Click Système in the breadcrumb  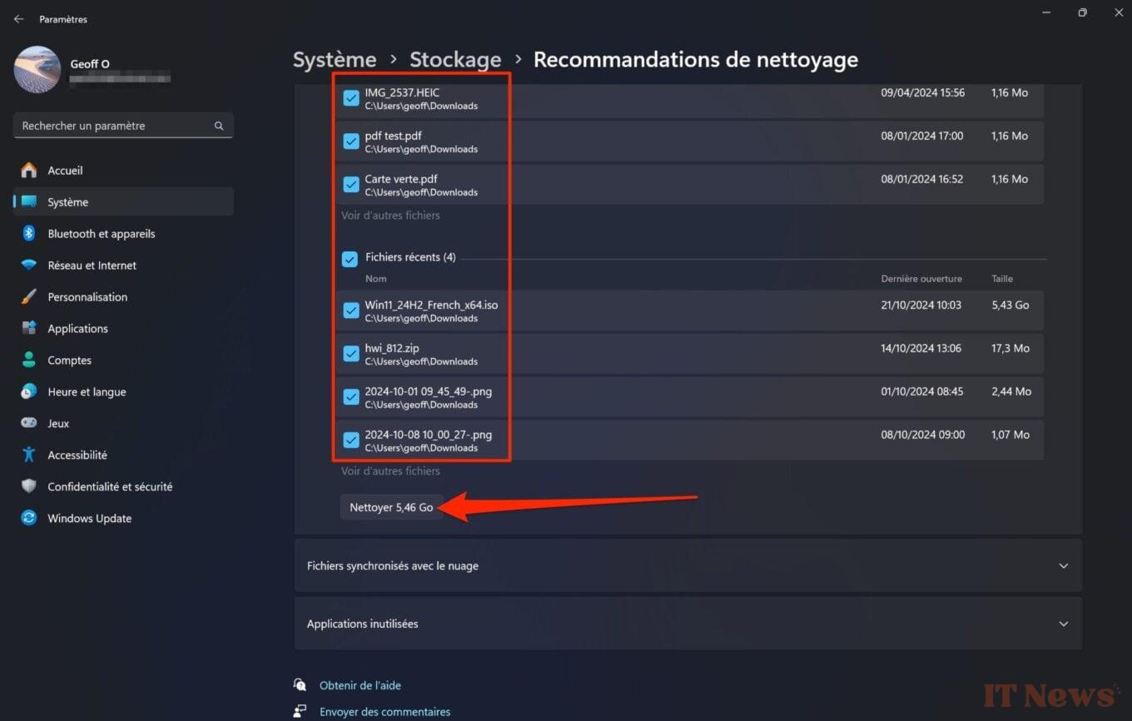[x=334, y=59]
